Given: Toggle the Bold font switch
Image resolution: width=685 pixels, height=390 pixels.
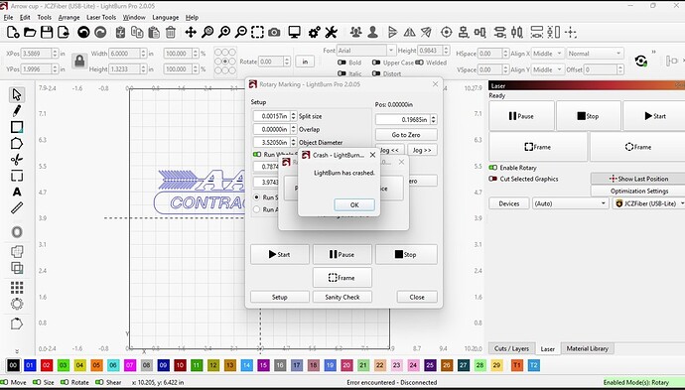Looking at the screenshot, I should tap(342, 63).
